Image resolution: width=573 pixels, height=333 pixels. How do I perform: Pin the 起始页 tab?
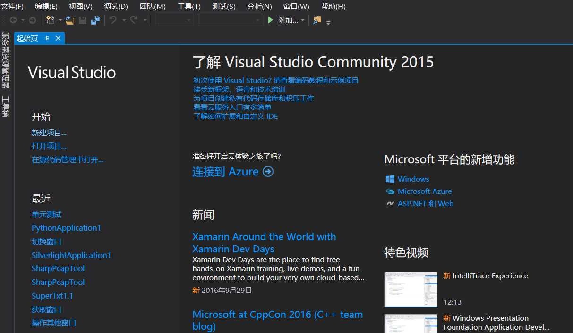[x=47, y=38]
